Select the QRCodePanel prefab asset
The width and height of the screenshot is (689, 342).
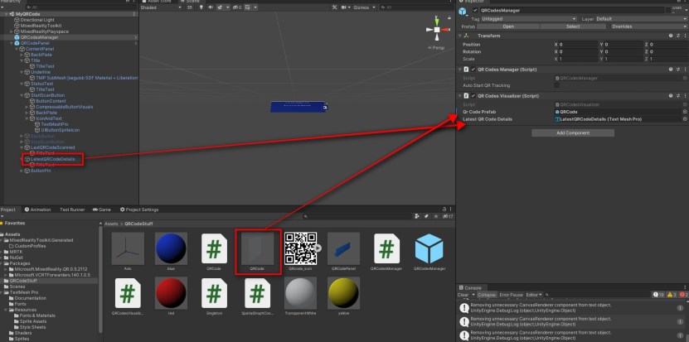pyautogui.click(x=343, y=253)
